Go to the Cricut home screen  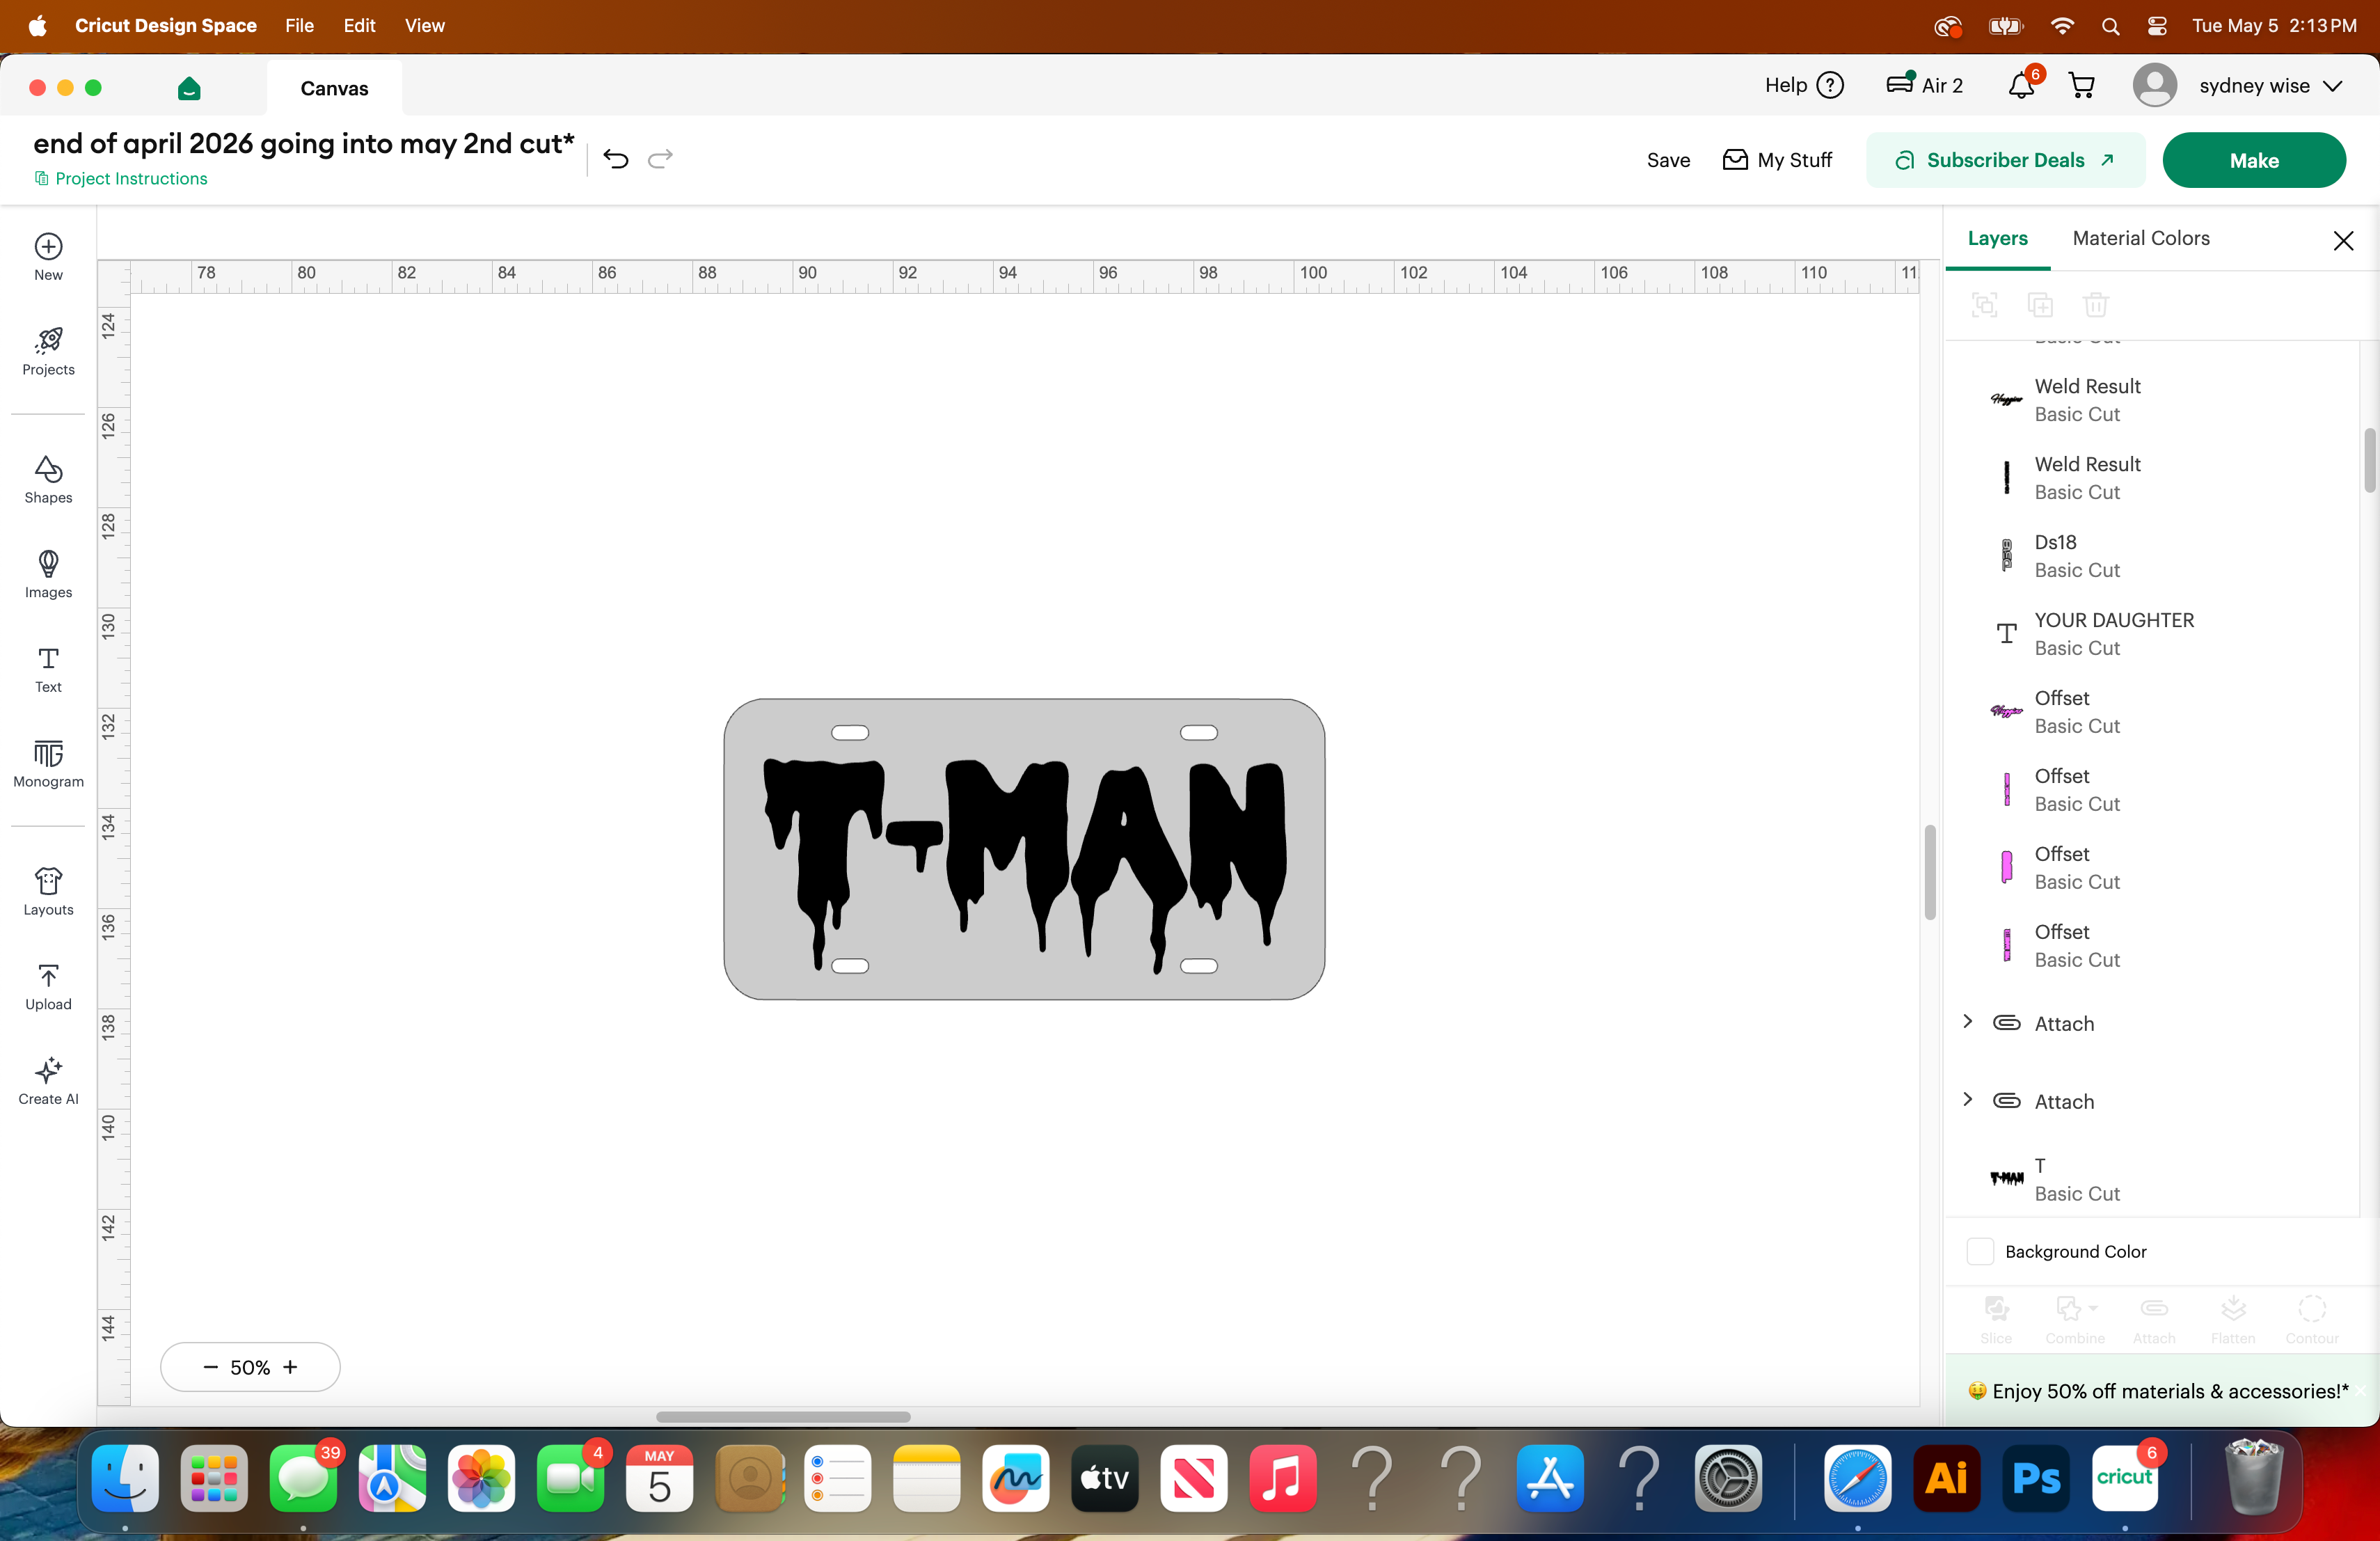(x=189, y=88)
